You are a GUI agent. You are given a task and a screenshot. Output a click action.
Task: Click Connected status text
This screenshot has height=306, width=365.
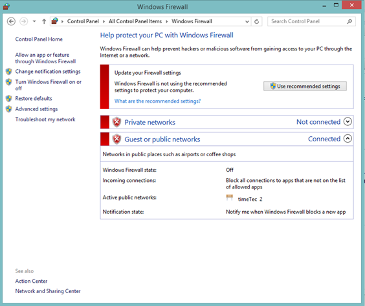click(x=324, y=139)
